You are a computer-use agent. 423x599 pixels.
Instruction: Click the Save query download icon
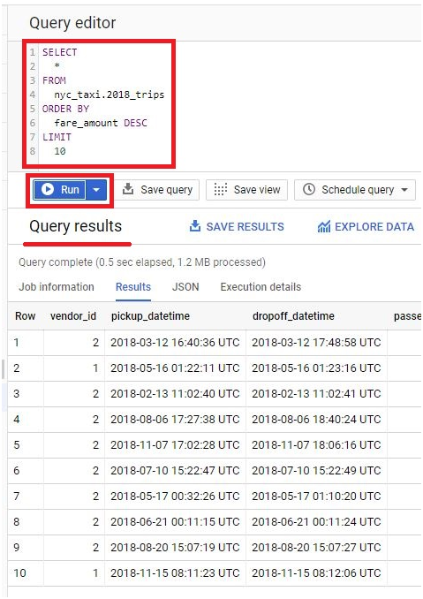tap(128, 189)
